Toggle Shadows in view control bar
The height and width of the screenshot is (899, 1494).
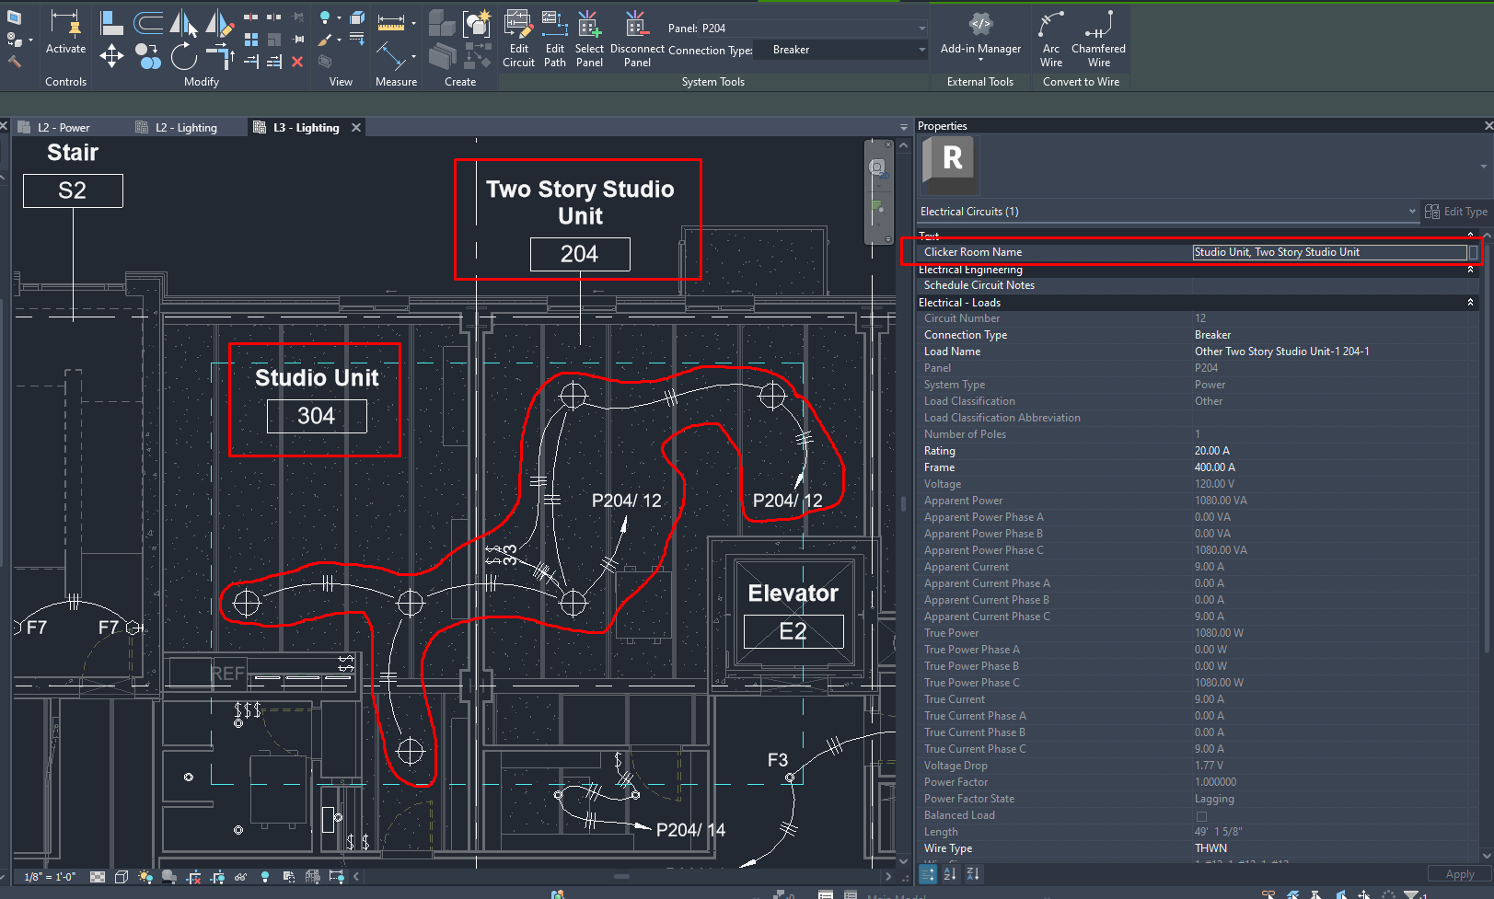[169, 877]
